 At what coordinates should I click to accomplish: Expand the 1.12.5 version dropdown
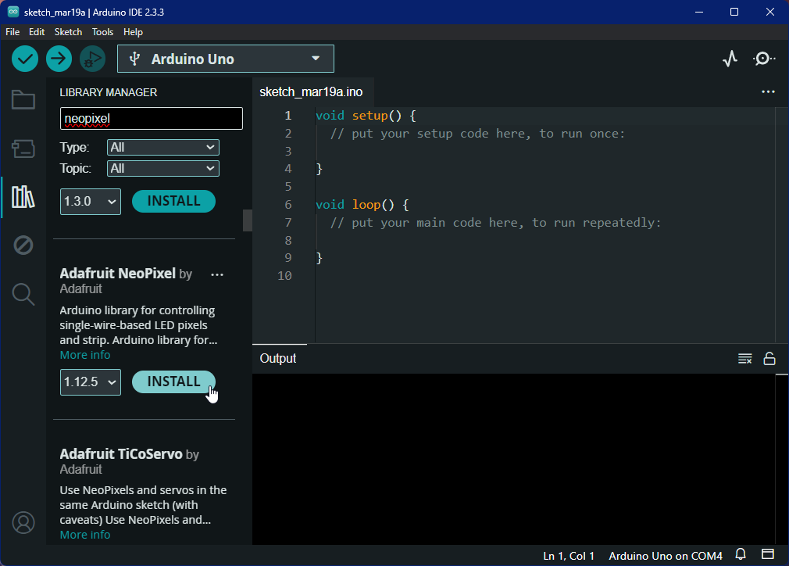[x=91, y=382]
